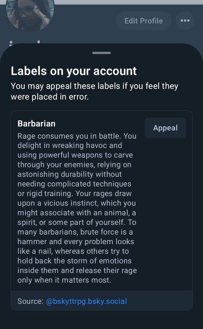Click "only when it matters most" closing line
This screenshot has width=203, height=329.
pyautogui.click(x=65, y=280)
